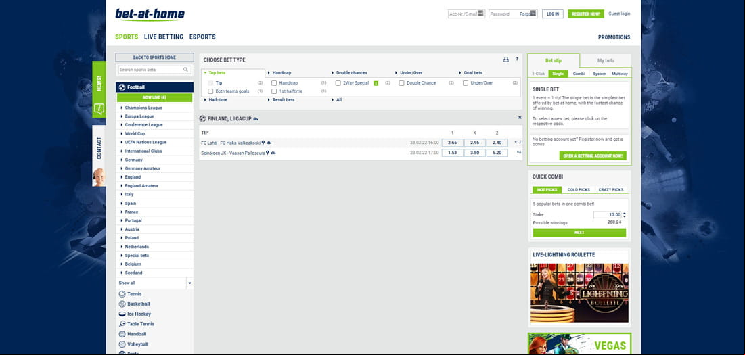Open the bet-at-home logo homepage
The height and width of the screenshot is (355, 745).
pyautogui.click(x=150, y=15)
